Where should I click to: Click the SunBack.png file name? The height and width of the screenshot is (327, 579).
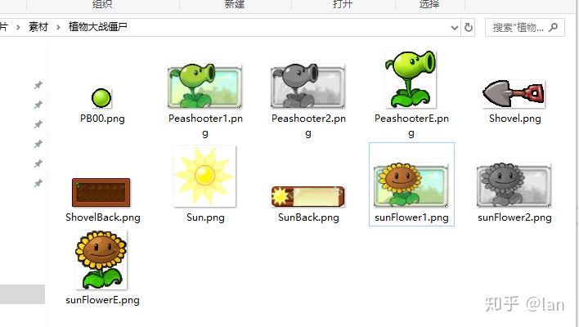point(308,217)
